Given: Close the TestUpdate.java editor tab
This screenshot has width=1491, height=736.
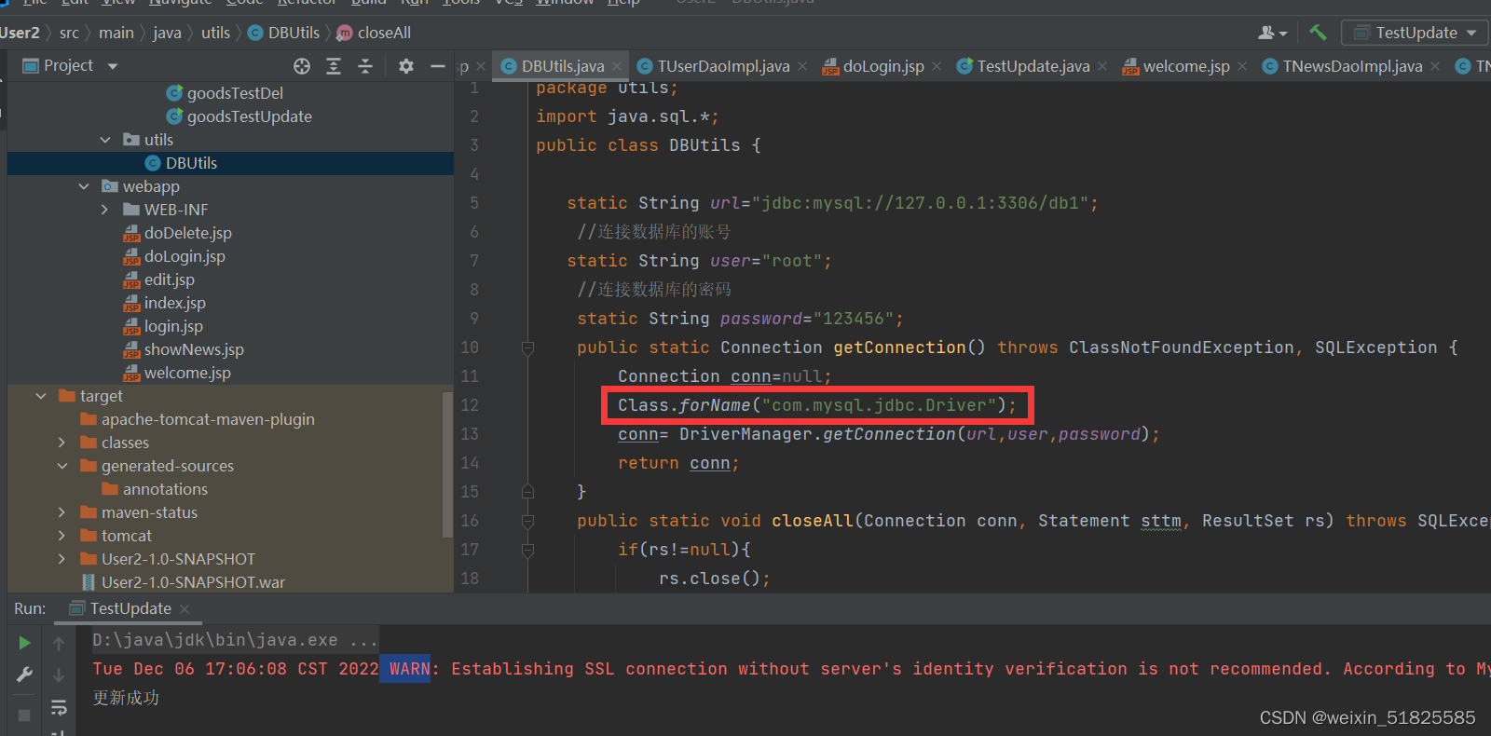Looking at the screenshot, I should (x=1102, y=66).
